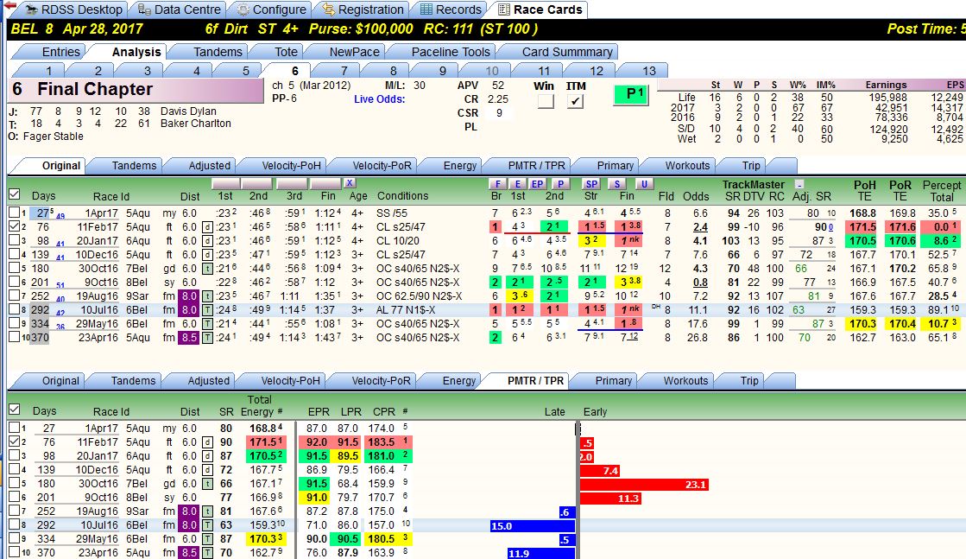966x559 pixels.
Task: Click the blank button above 2nd fraction
Action: pyautogui.click(x=257, y=184)
